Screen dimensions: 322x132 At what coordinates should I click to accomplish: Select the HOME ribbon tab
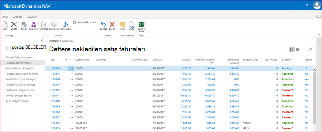(5, 17)
